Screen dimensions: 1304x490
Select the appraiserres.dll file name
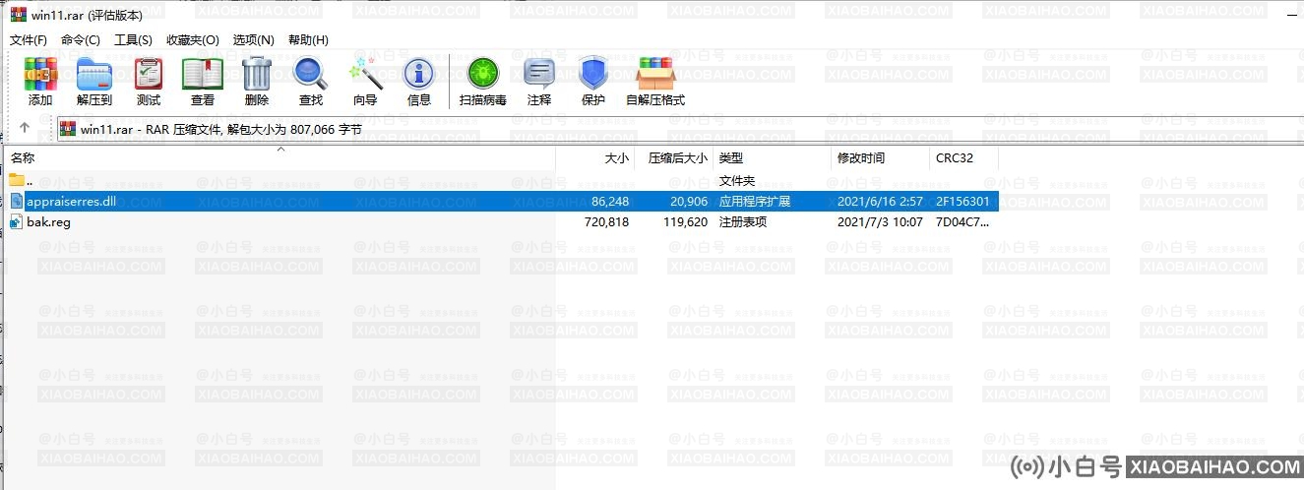pyautogui.click(x=71, y=201)
